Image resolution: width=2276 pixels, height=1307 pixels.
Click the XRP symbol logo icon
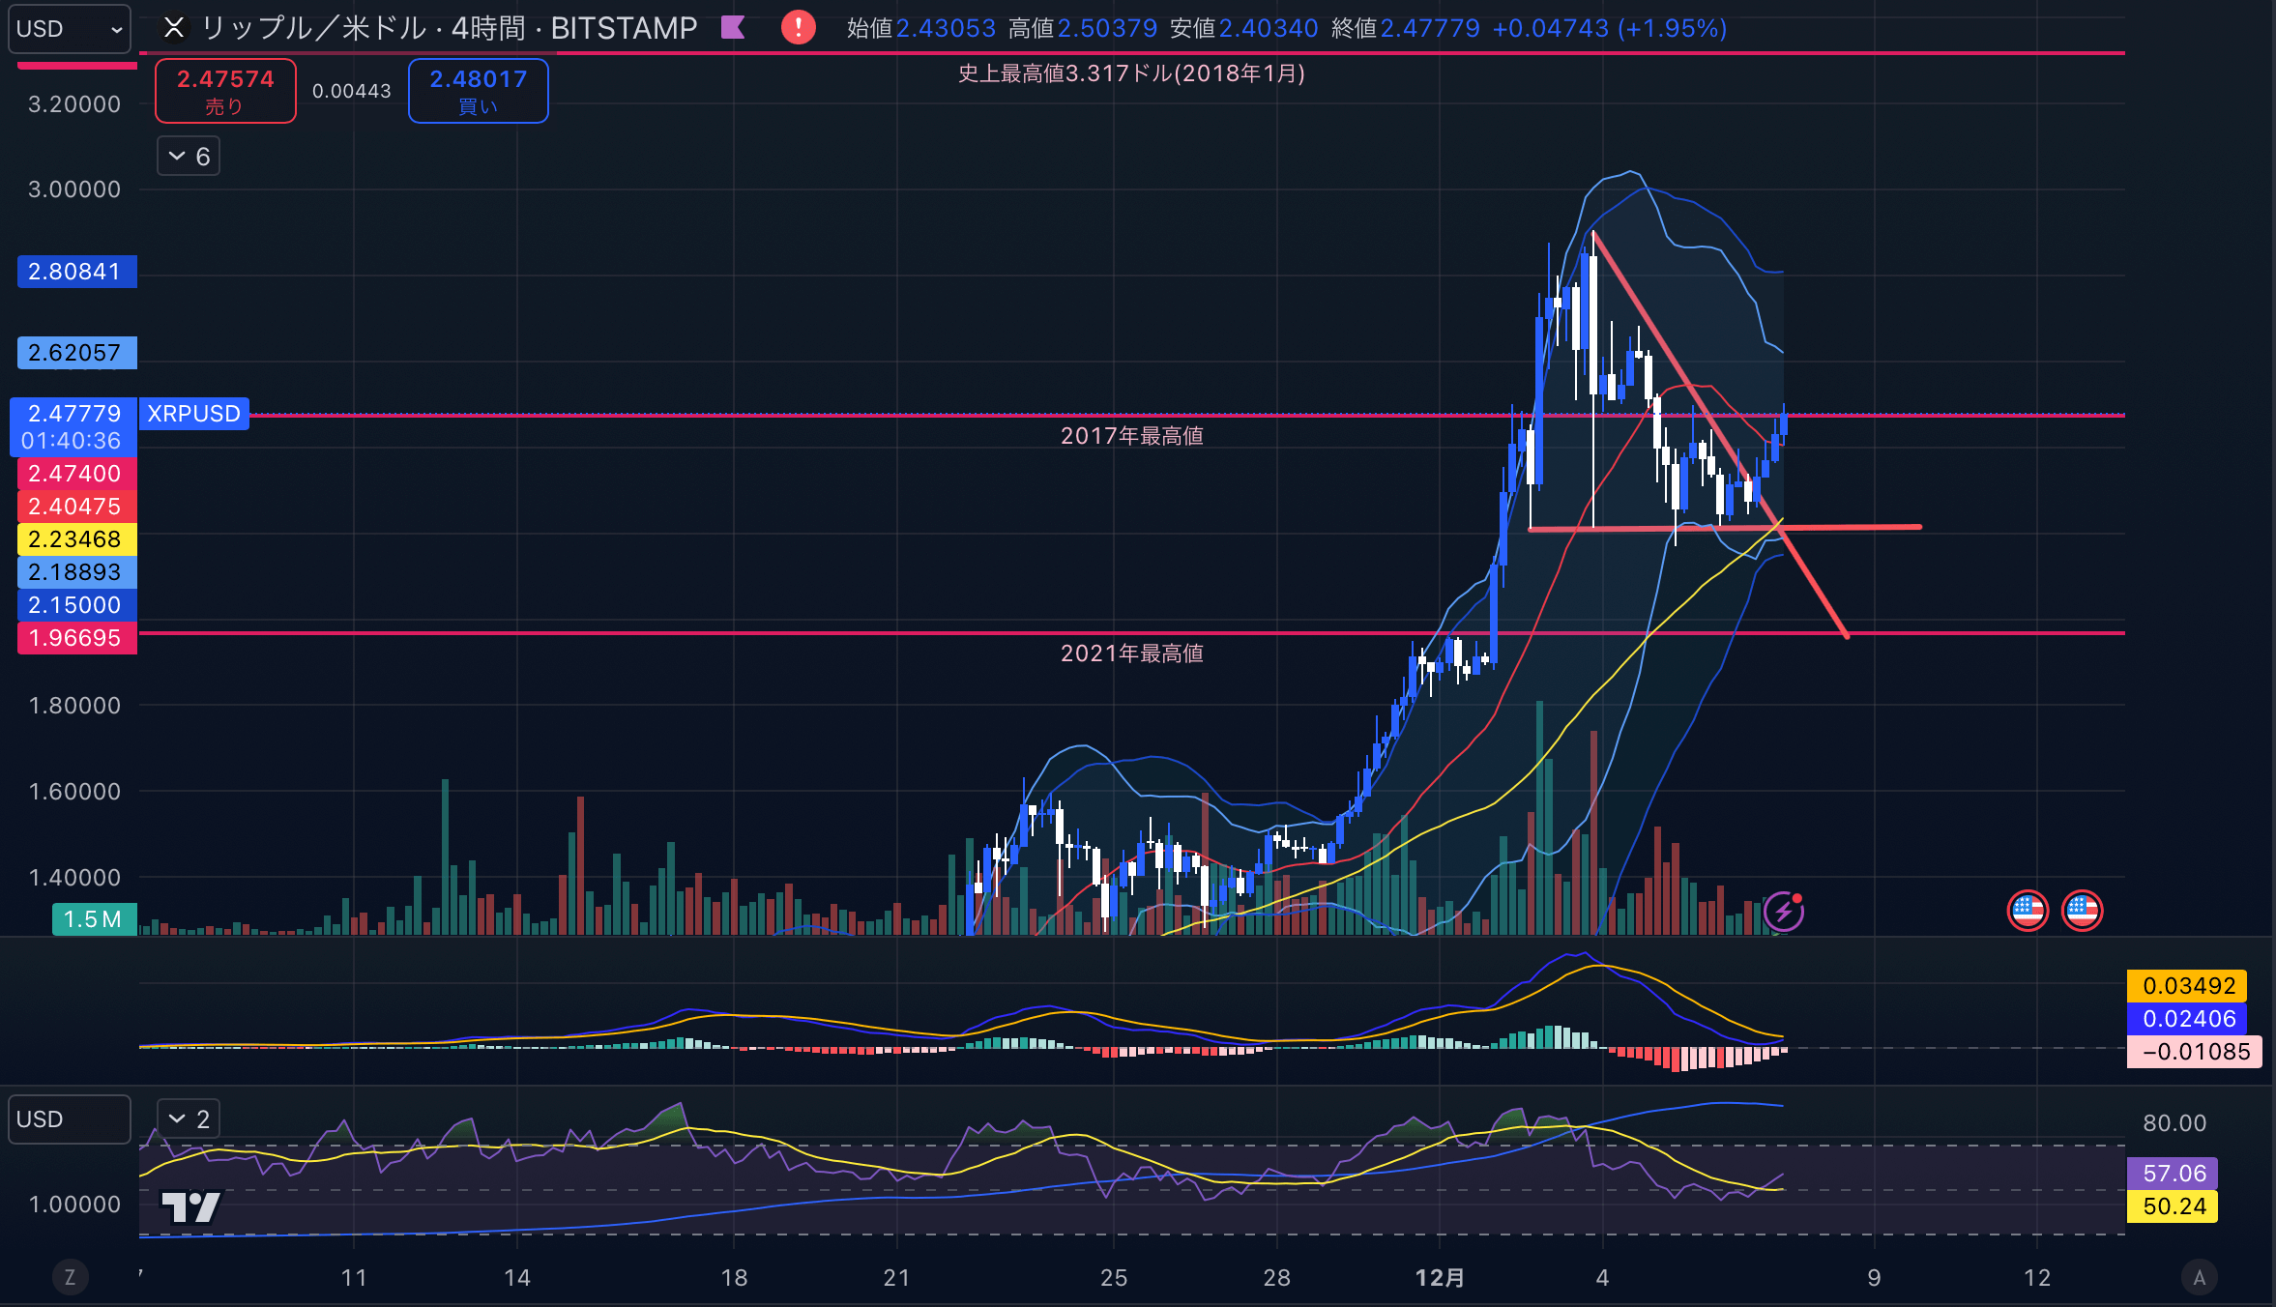pyautogui.click(x=174, y=28)
